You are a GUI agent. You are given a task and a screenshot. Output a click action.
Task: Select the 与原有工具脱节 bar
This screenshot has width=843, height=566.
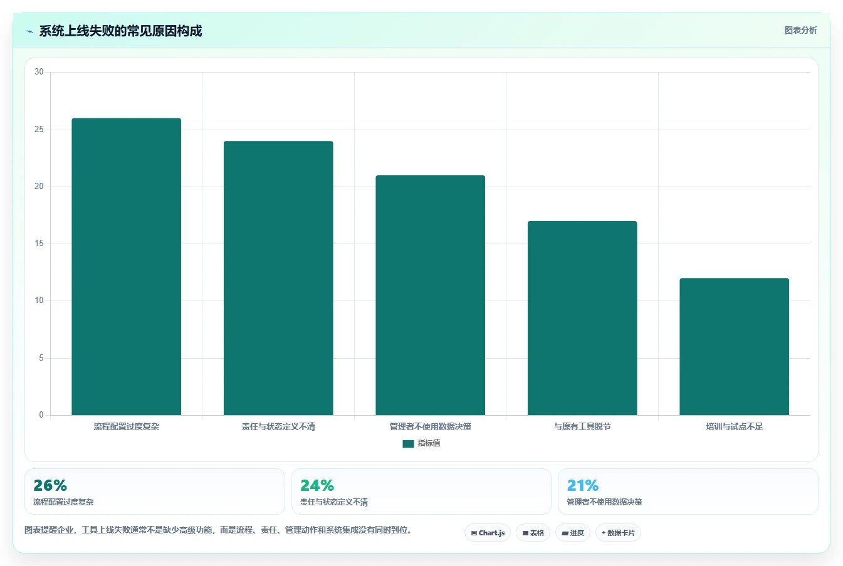coord(582,318)
